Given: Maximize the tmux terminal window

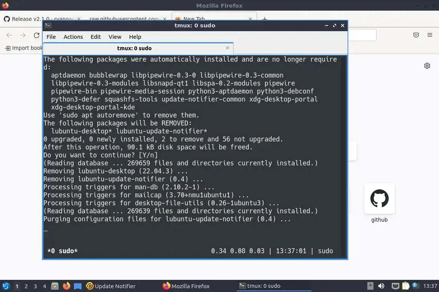Looking at the screenshot, I should tap(334, 25).
